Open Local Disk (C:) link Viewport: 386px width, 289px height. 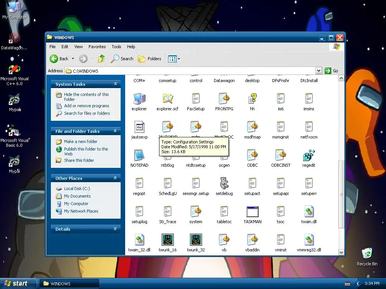coord(77,189)
